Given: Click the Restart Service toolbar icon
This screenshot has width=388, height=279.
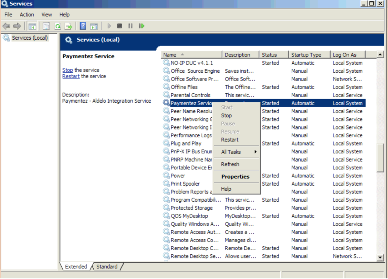Looking at the screenshot, I should [142, 26].
